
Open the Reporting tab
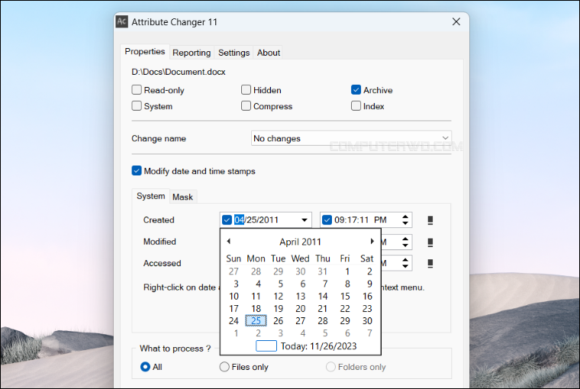[x=192, y=53]
